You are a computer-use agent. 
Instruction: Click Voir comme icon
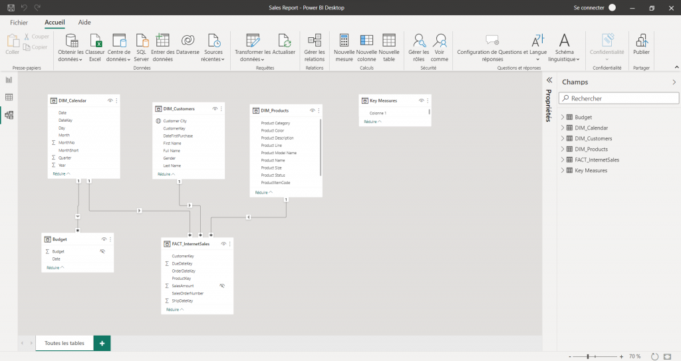[x=440, y=41]
